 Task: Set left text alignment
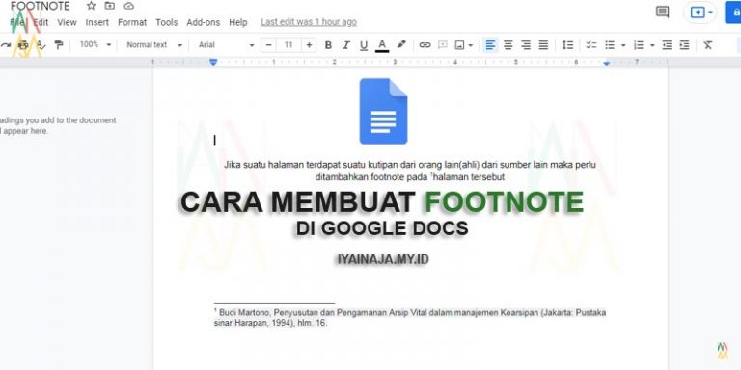coord(490,45)
